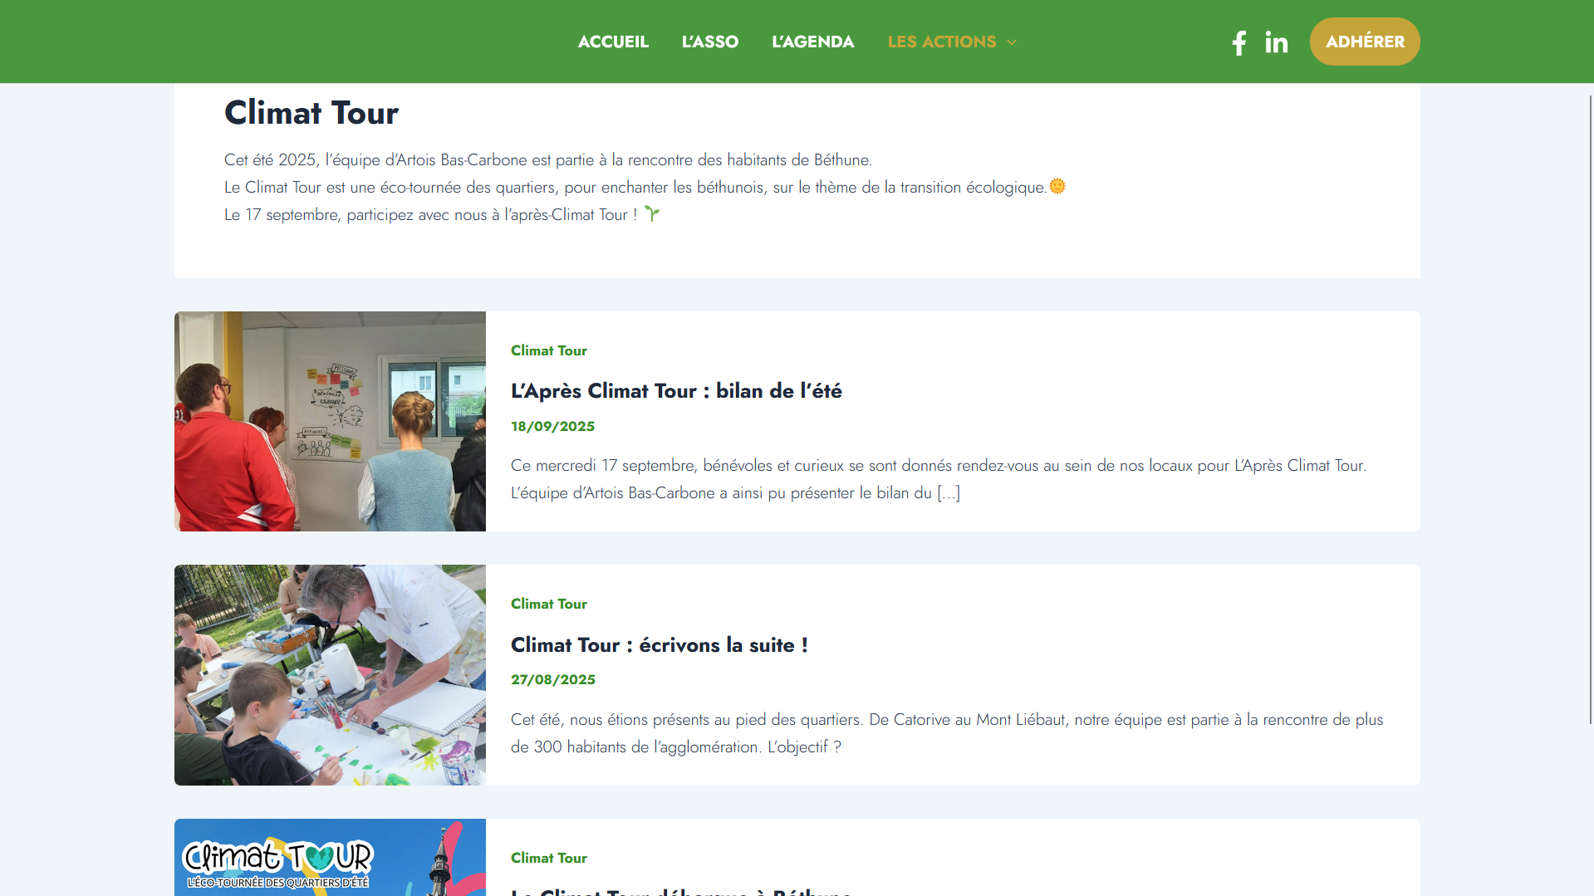Click Climat Tour category on the third article
The width and height of the screenshot is (1594, 896).
548,858
